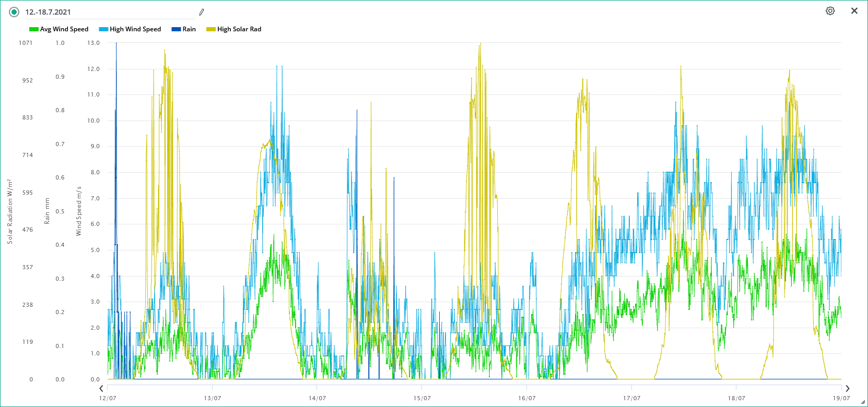This screenshot has width=868, height=407.
Task: Click the Wind Speed m/s axis title
Action: 79,211
